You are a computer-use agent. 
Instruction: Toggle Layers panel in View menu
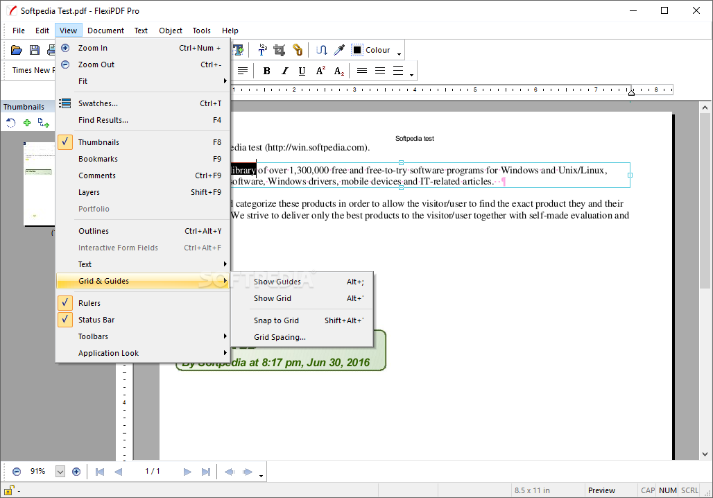tap(143, 192)
